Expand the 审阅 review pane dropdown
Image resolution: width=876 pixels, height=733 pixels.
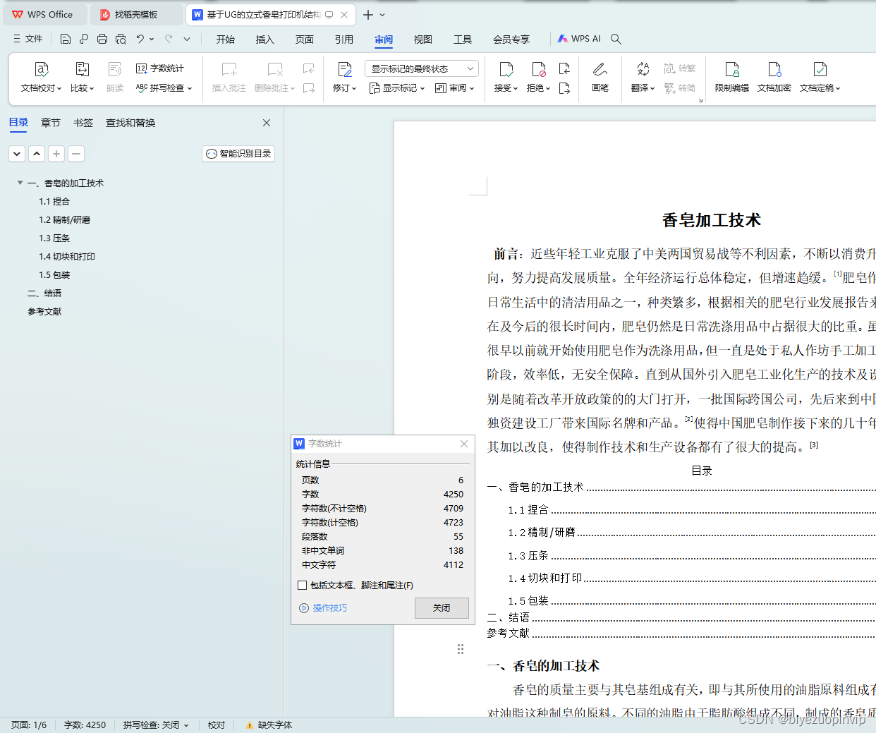pyautogui.click(x=454, y=88)
